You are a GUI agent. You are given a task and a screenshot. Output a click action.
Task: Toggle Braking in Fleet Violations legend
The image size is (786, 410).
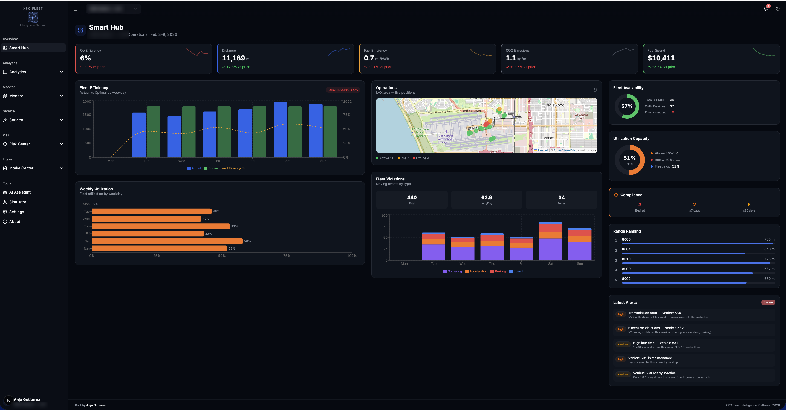tap(498, 271)
